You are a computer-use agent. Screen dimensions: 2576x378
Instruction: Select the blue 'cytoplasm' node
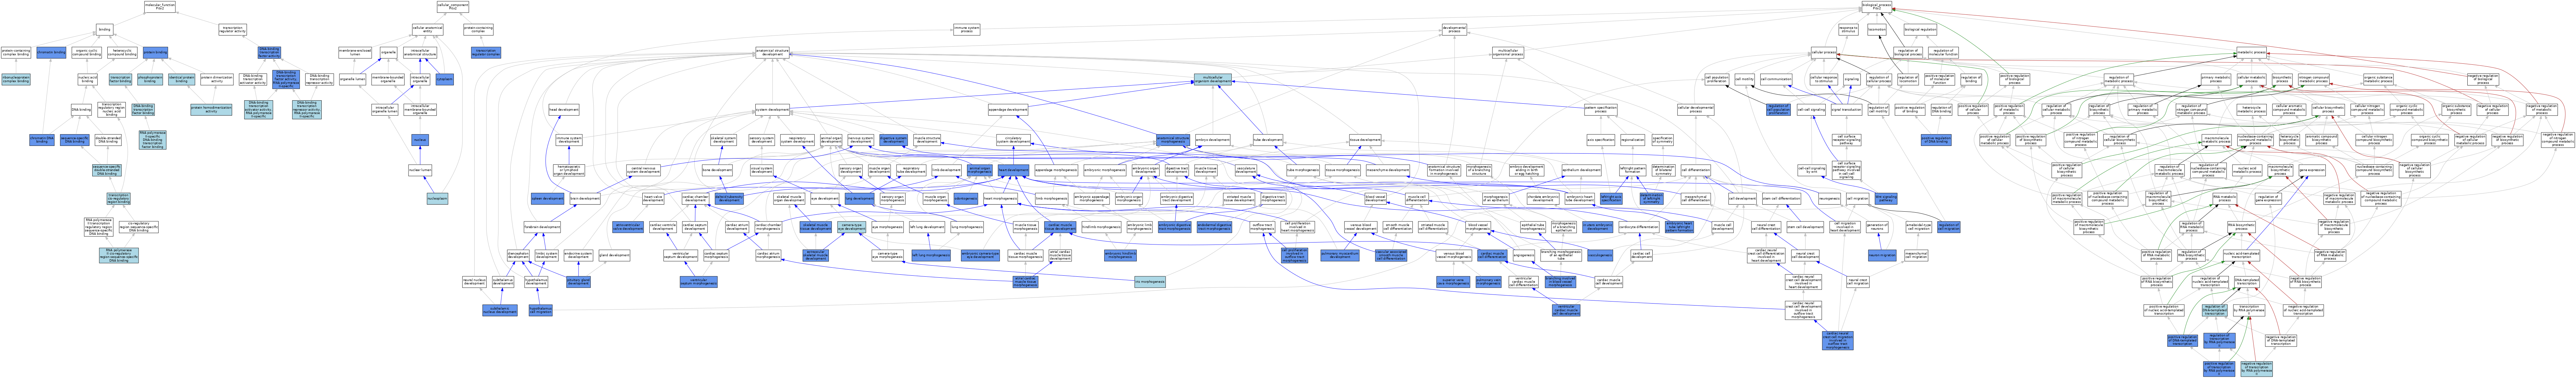(x=445, y=79)
